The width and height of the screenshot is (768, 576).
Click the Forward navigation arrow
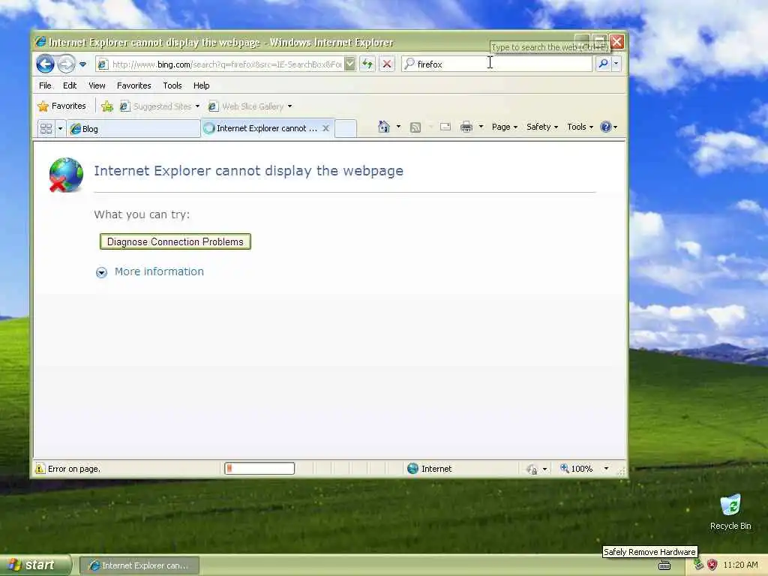[x=67, y=64]
